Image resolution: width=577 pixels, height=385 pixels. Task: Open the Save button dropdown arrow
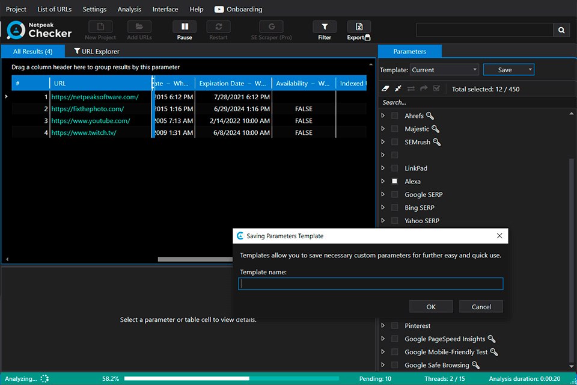tap(530, 70)
